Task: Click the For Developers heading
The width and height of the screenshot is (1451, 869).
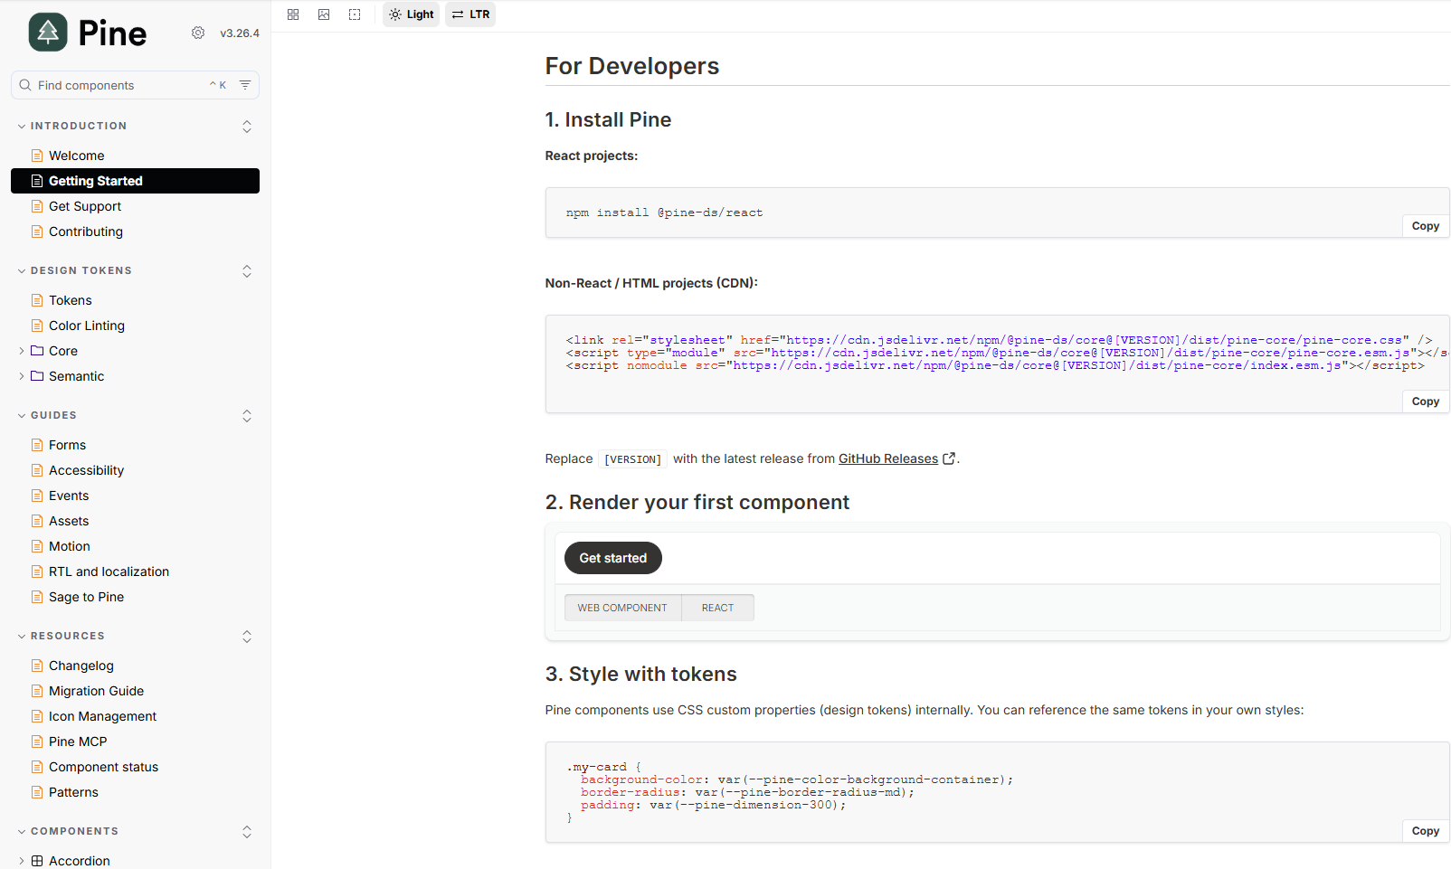Action: click(632, 66)
